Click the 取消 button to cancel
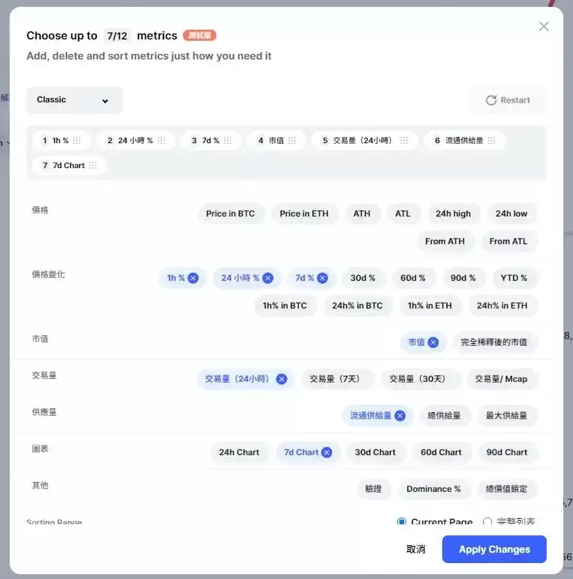573x579 pixels. pyautogui.click(x=415, y=549)
